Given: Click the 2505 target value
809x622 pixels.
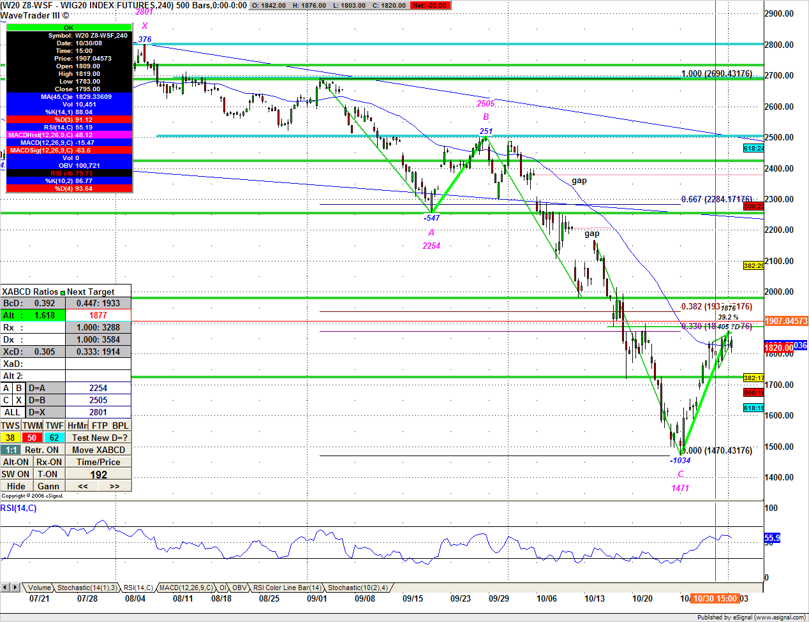Looking at the screenshot, I should pyautogui.click(x=98, y=400).
